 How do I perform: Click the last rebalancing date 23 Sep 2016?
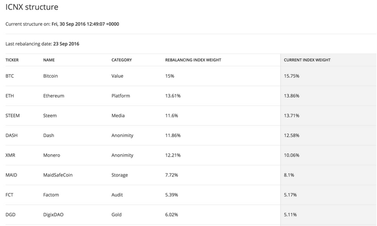coord(66,44)
